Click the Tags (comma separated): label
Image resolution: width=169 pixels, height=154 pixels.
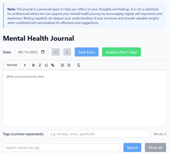pos(23,134)
